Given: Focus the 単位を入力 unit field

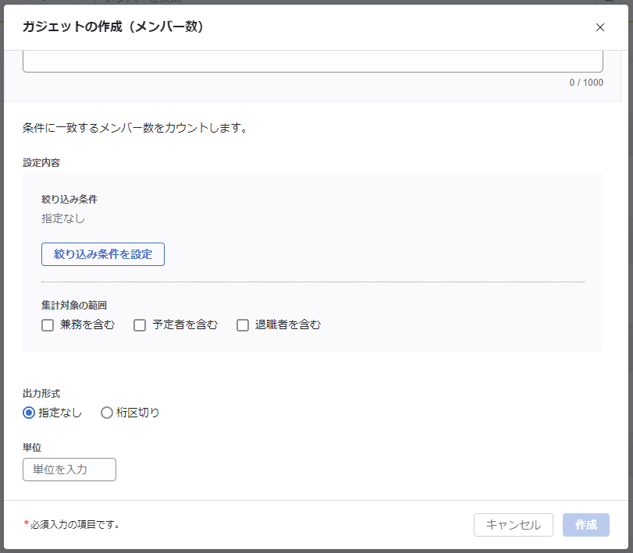Looking at the screenshot, I should point(69,470).
